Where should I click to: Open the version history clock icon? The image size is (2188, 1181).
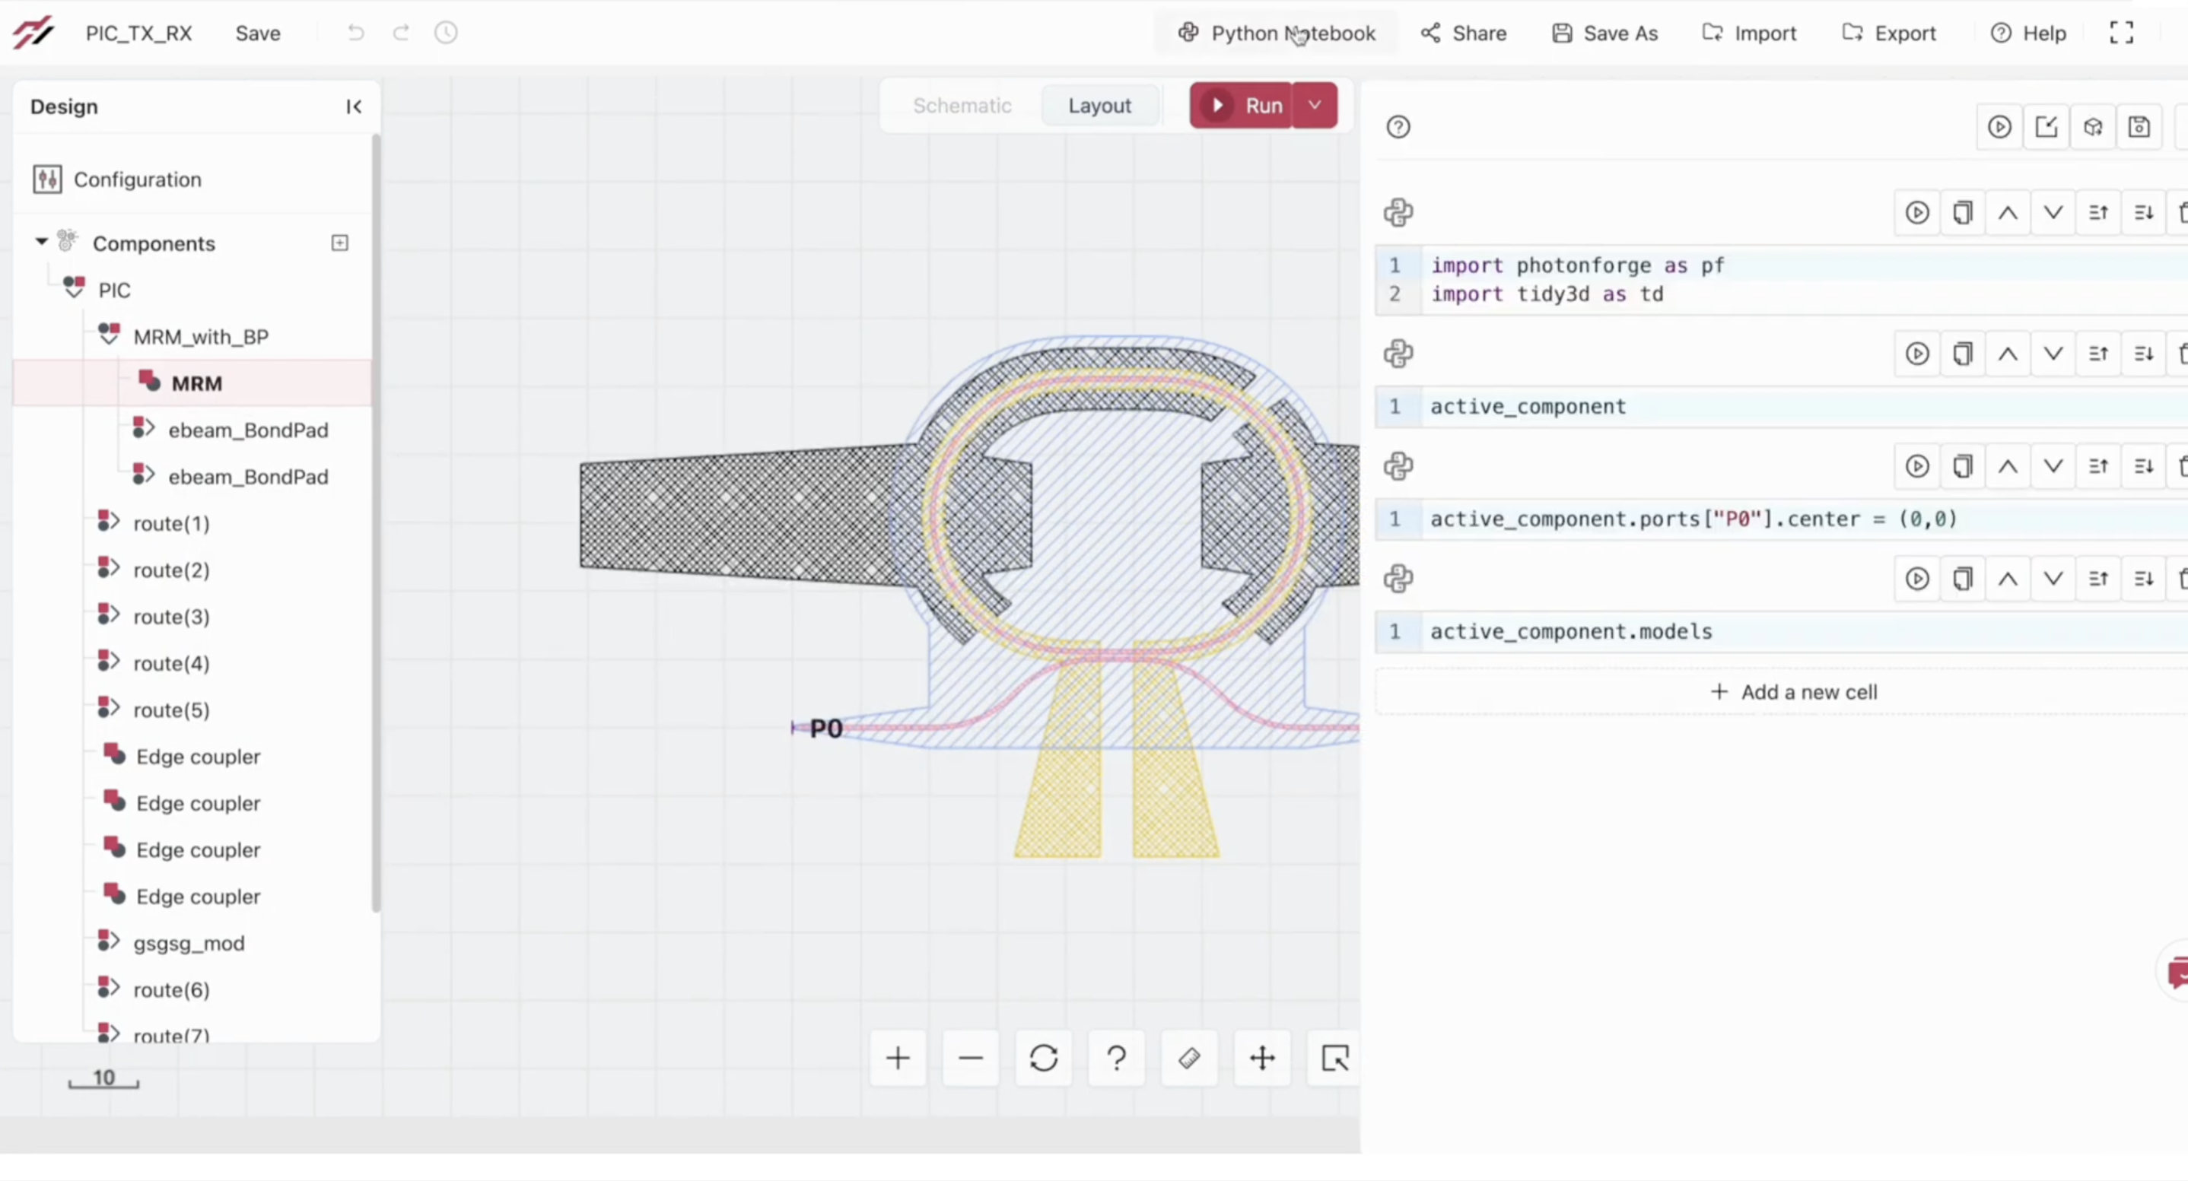pyautogui.click(x=446, y=33)
